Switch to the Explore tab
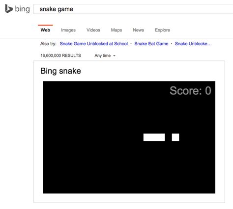The image size is (233, 209). tap(162, 30)
